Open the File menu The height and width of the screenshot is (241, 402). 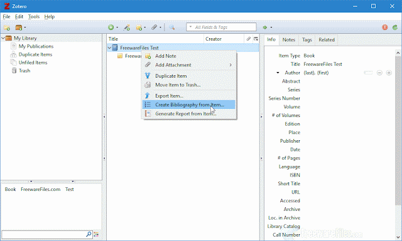click(6, 17)
